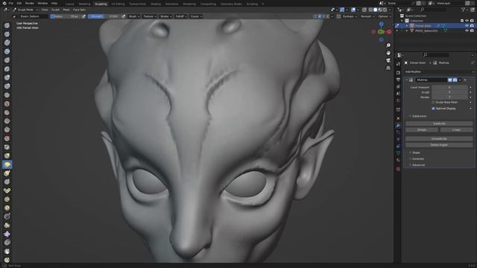Screen dimensions: 477x268
Task: Select the Pose brush tool
Action: click(7, 191)
